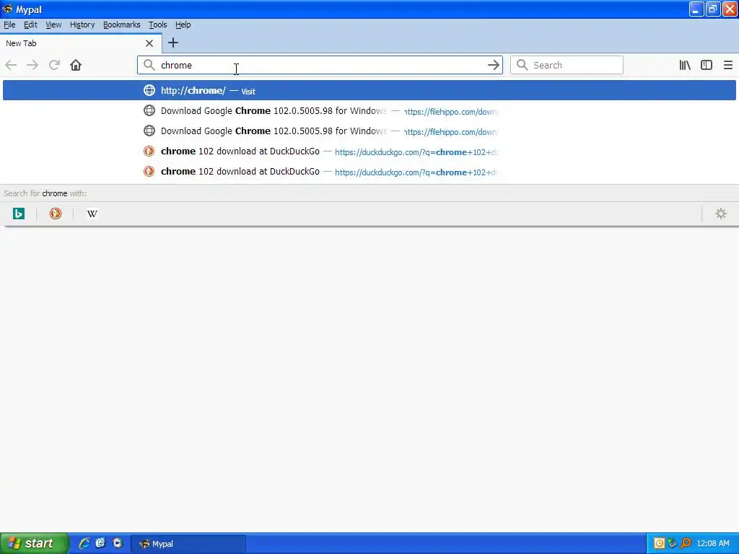Launch Internet Explorer from quick launch
Viewport: 739px width, 554px height.
pyautogui.click(x=84, y=543)
